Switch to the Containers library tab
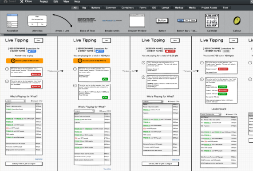 point(127,8)
